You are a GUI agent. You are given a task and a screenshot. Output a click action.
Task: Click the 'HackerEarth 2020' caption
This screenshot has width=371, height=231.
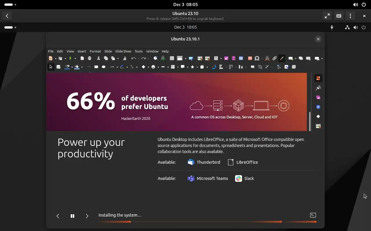click(136, 118)
